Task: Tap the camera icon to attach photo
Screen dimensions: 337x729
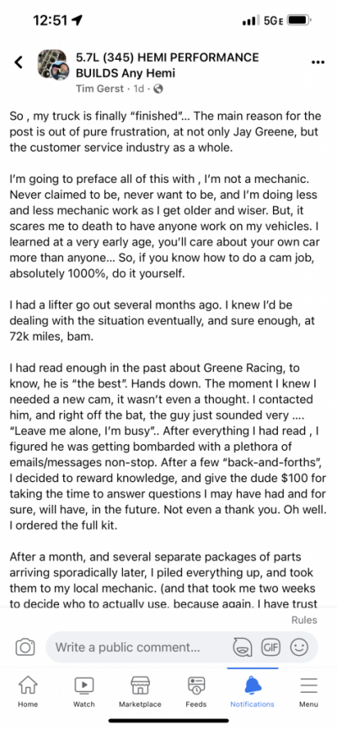Action: point(25,647)
